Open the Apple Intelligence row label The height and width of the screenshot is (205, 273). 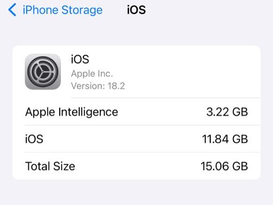[71, 112]
